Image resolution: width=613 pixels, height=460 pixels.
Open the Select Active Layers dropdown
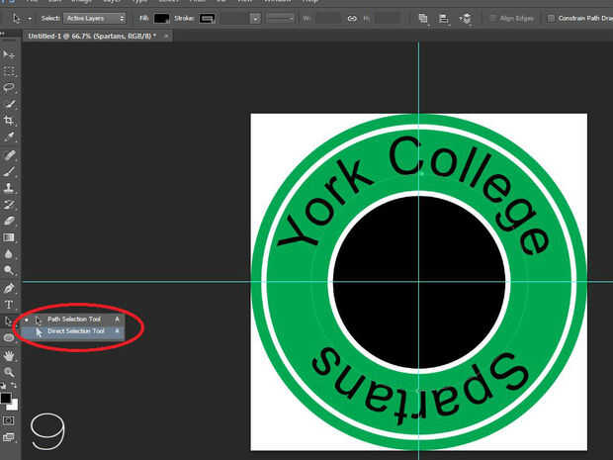95,19
